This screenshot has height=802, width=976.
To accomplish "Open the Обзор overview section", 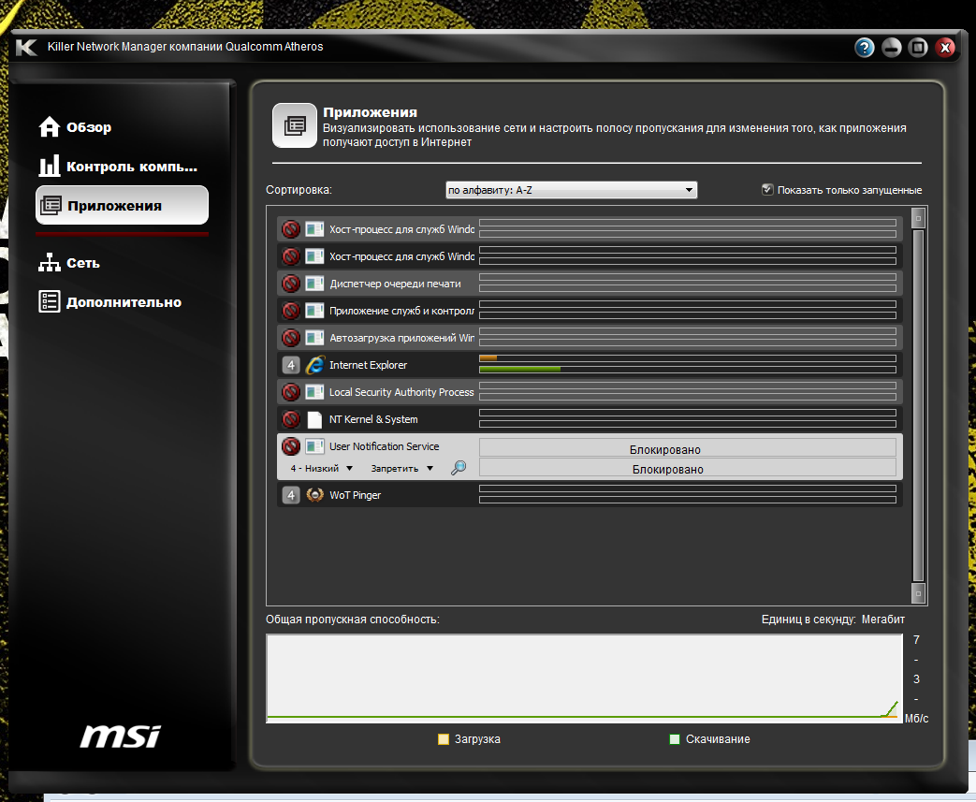I will pyautogui.click(x=75, y=127).
